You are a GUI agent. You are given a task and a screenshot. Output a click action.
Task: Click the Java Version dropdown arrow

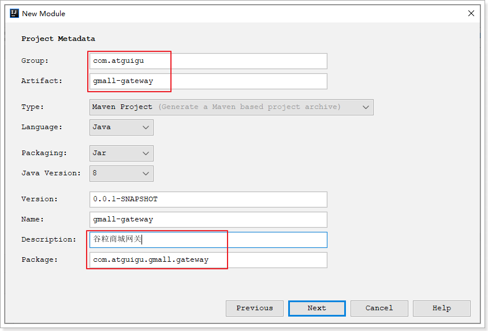(x=146, y=173)
